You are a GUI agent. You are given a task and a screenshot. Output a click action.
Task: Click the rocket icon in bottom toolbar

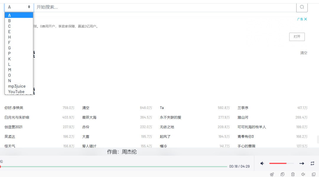(272, 174)
